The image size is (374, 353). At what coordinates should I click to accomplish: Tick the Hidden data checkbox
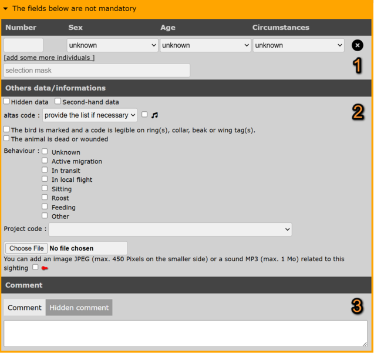tap(6, 101)
